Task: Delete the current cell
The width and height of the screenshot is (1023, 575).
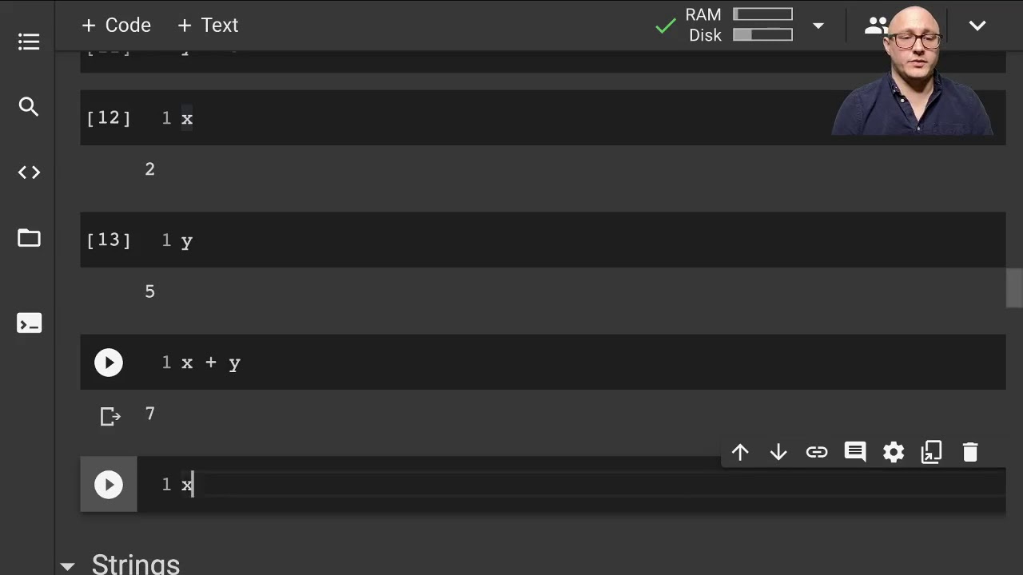Action: pyautogui.click(x=970, y=453)
